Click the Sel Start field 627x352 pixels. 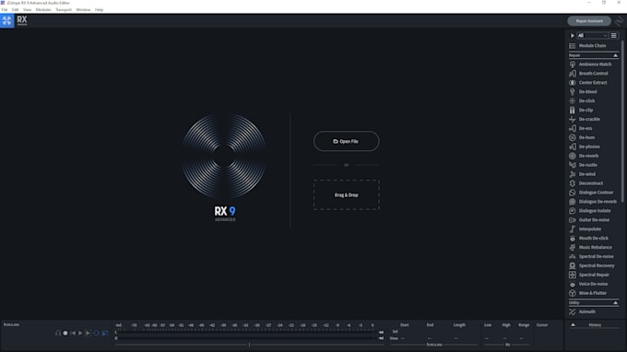pos(404,332)
